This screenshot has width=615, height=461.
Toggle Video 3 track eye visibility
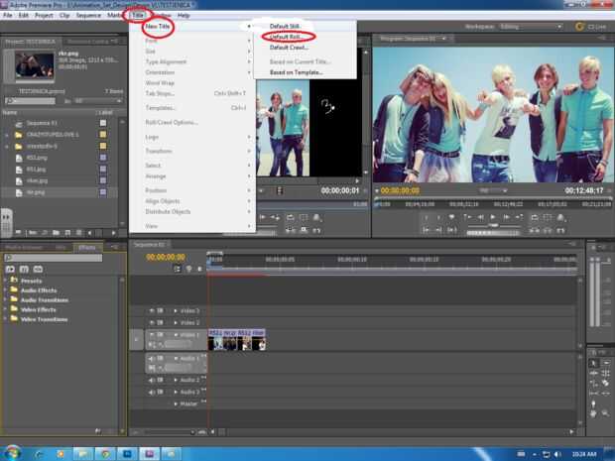click(152, 310)
